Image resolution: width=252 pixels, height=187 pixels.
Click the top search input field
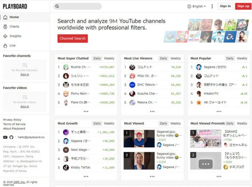[78, 6]
